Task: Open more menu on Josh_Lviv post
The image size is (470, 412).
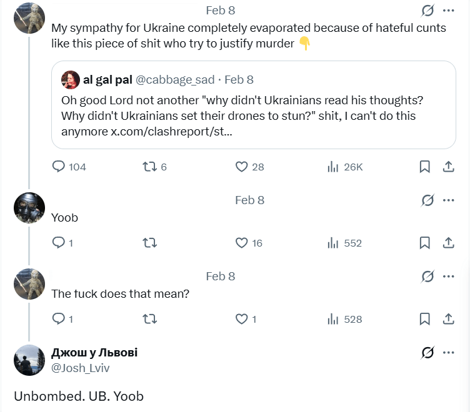Action: (448, 353)
